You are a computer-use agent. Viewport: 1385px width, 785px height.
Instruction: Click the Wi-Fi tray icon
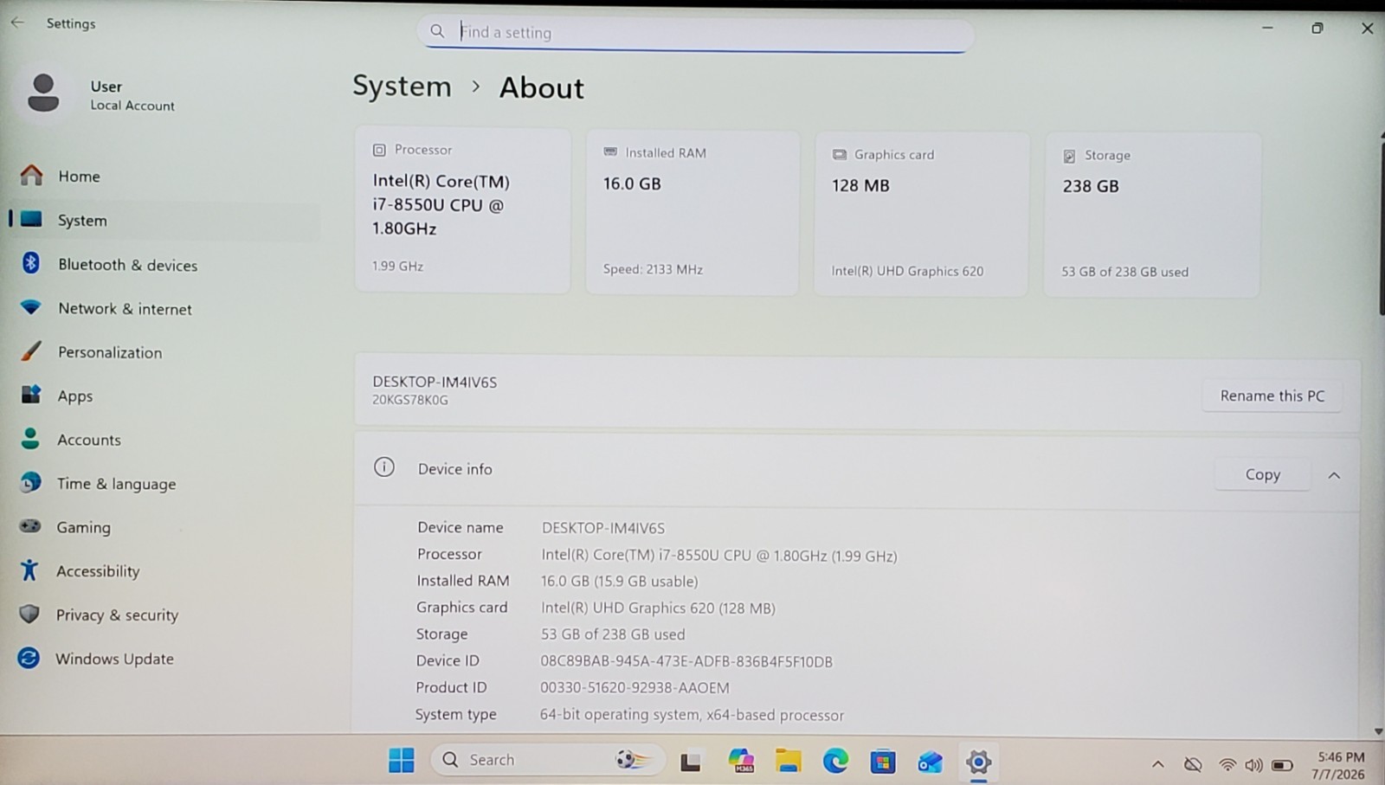coord(1227,764)
